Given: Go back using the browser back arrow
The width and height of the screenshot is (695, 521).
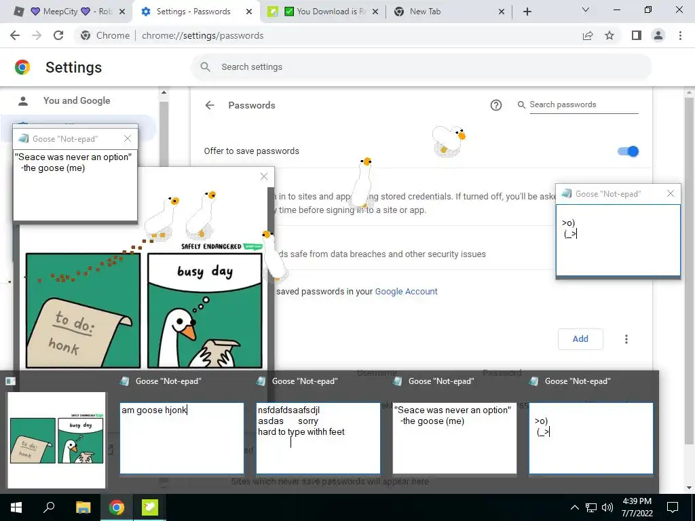Looking at the screenshot, I should coord(15,35).
